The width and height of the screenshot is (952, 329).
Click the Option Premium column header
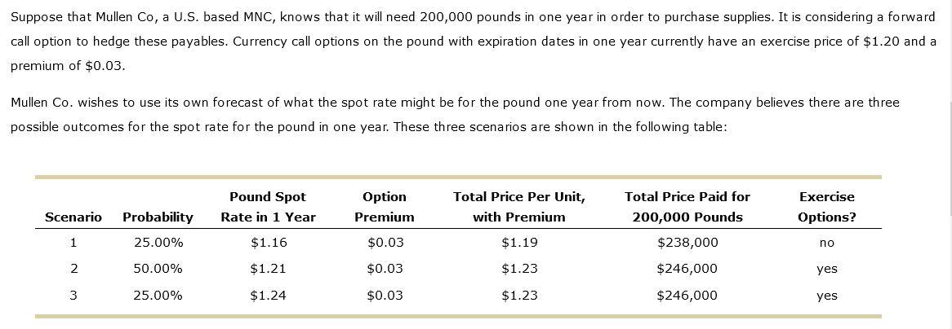385,207
